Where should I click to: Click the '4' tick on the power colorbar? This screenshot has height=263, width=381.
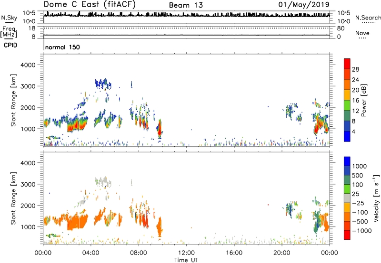coord(353,131)
